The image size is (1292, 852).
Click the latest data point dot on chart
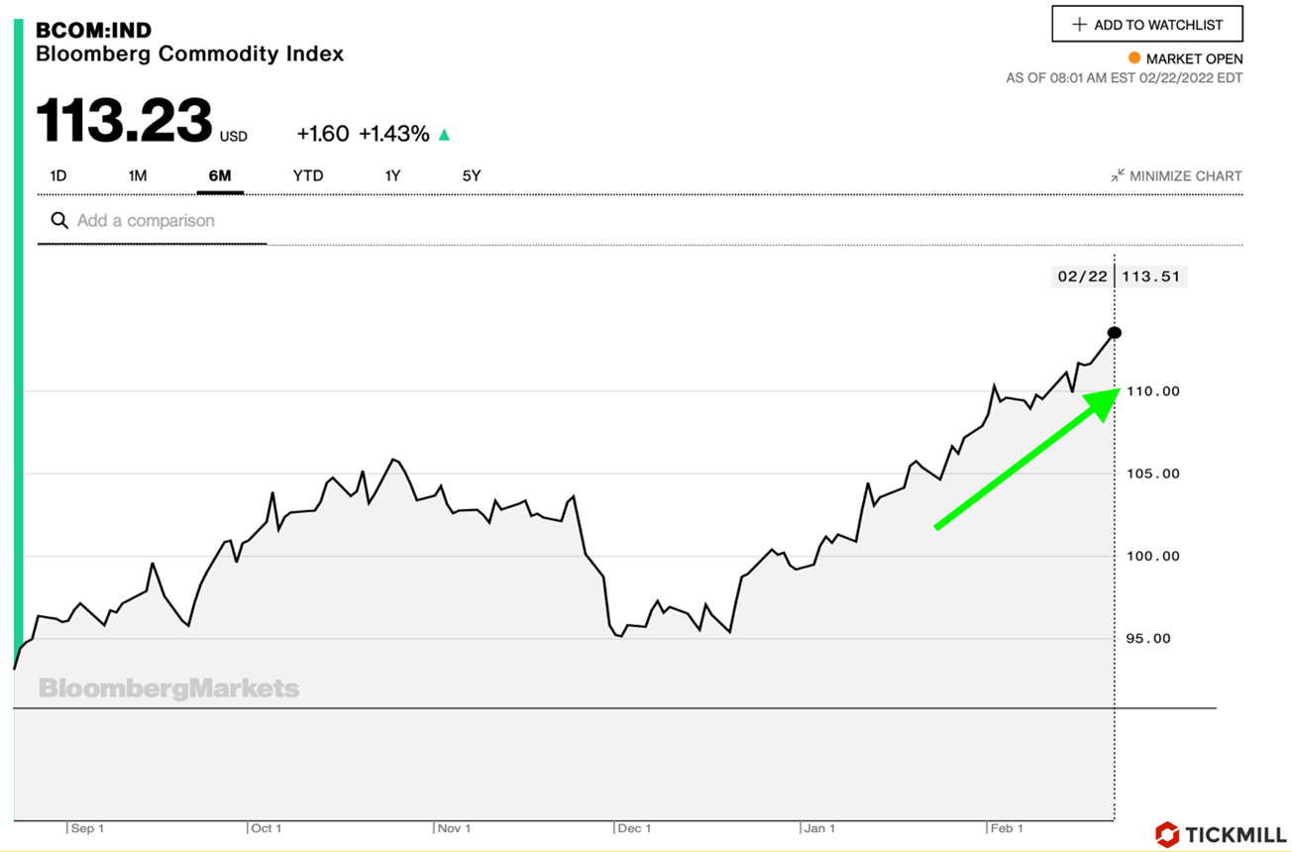coord(1115,332)
